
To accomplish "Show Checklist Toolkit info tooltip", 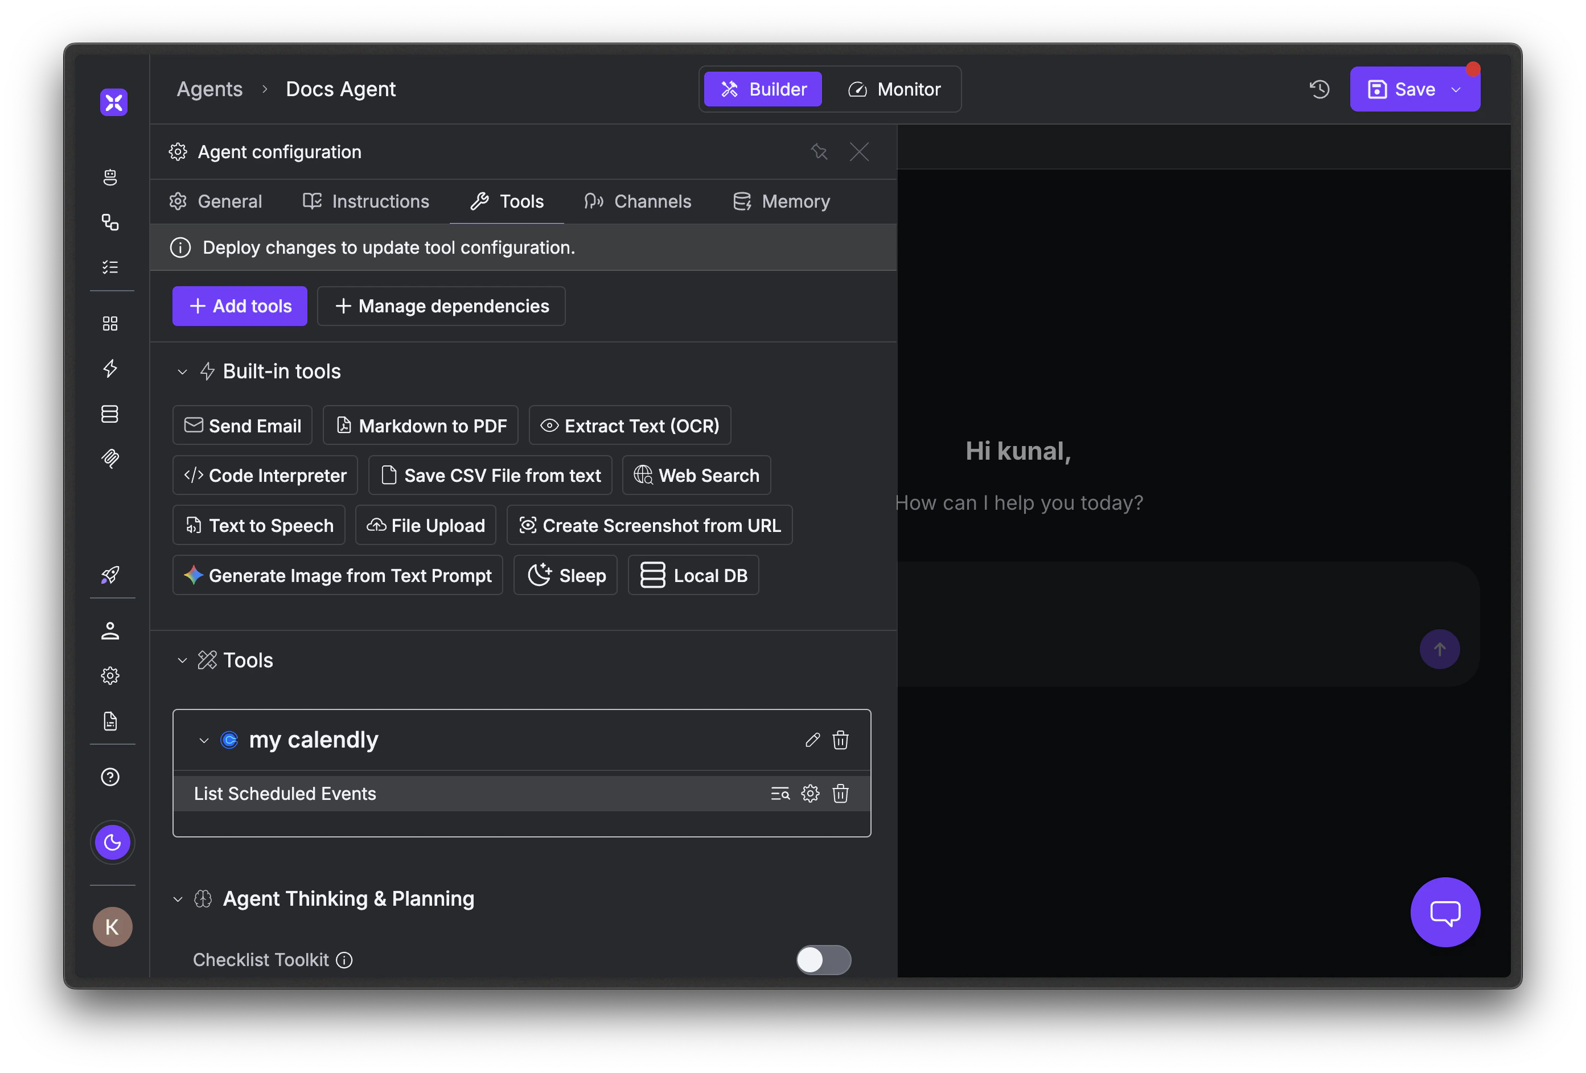I will [344, 960].
